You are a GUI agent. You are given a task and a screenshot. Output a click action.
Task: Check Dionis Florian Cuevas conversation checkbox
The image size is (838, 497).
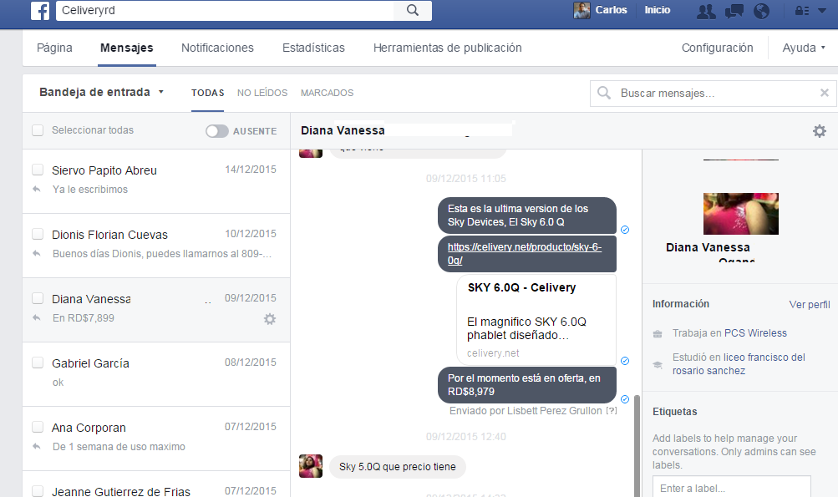[38, 234]
